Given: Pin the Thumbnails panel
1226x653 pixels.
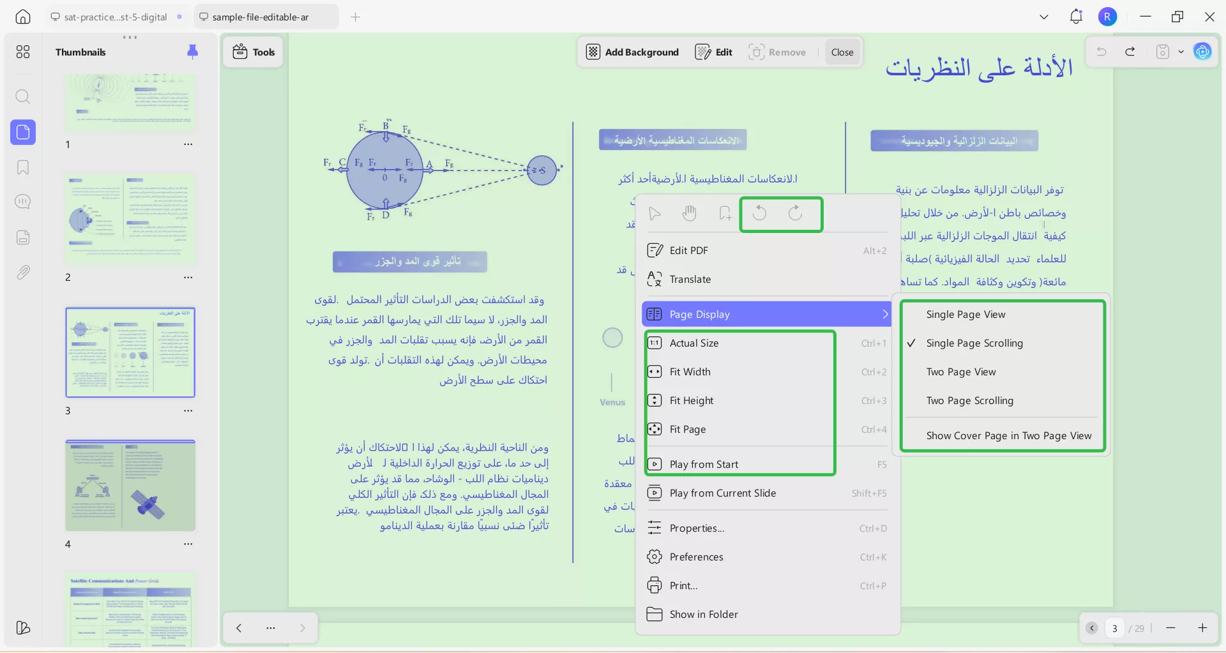Looking at the screenshot, I should tap(192, 52).
